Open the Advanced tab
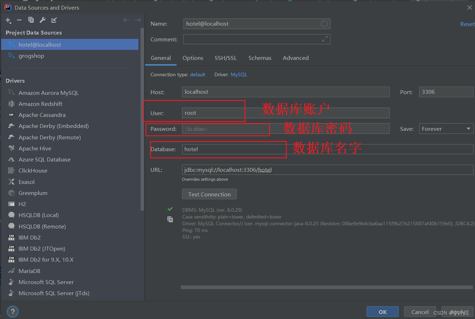The image size is (475, 319). pyautogui.click(x=296, y=58)
